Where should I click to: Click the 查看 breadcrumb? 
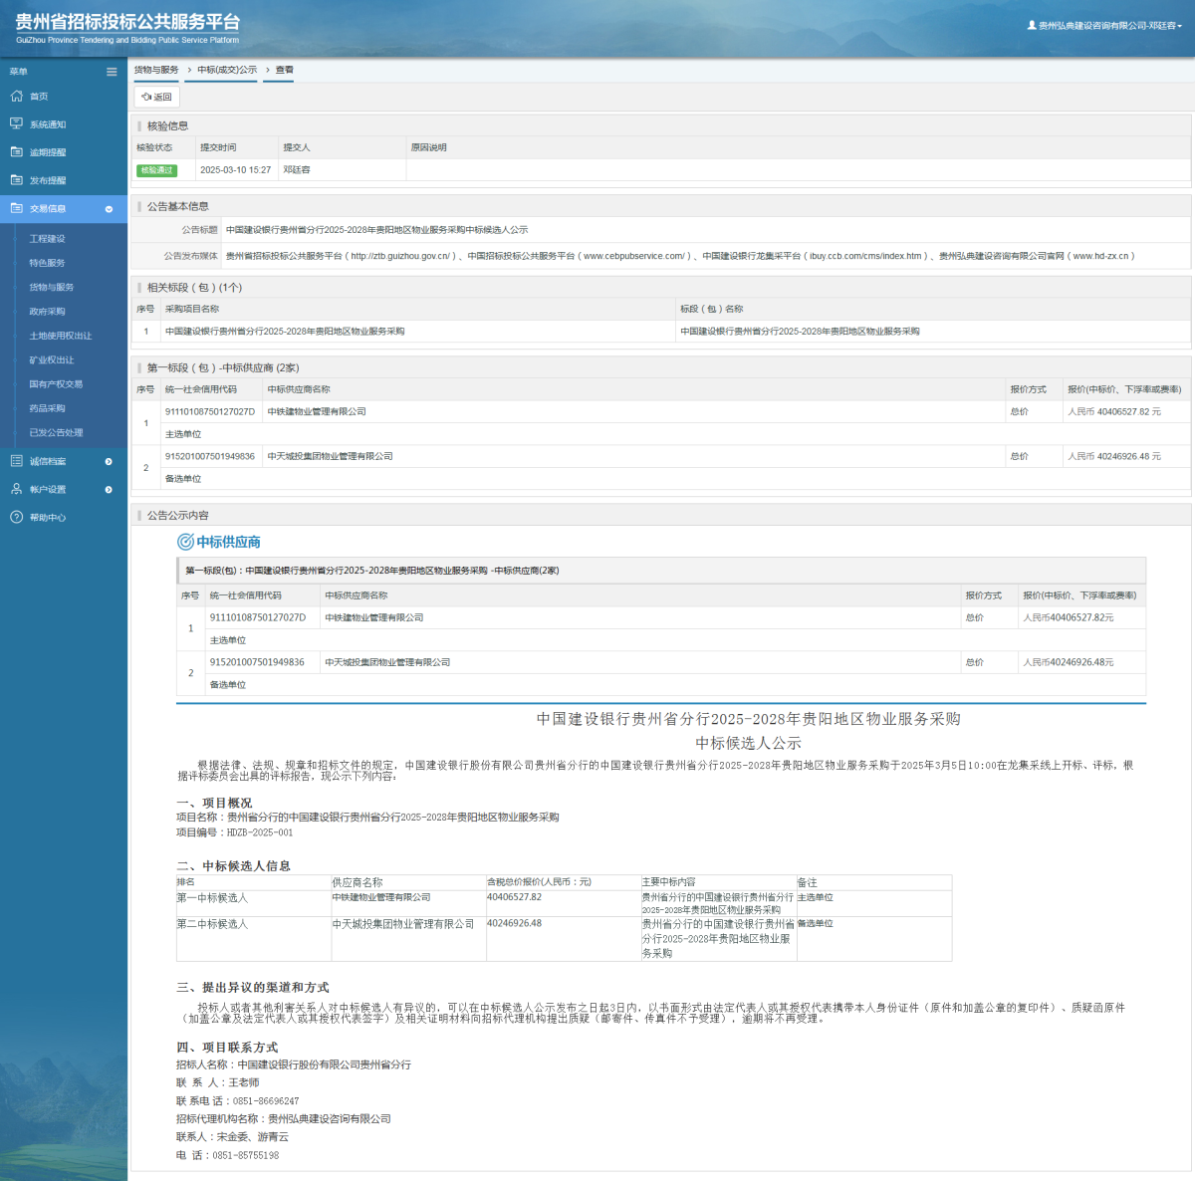(285, 70)
